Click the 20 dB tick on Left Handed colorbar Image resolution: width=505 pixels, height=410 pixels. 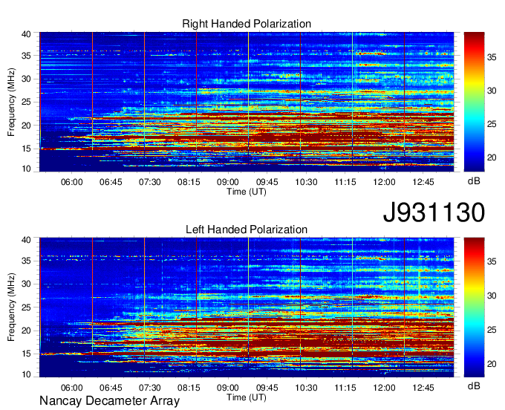tap(492, 364)
